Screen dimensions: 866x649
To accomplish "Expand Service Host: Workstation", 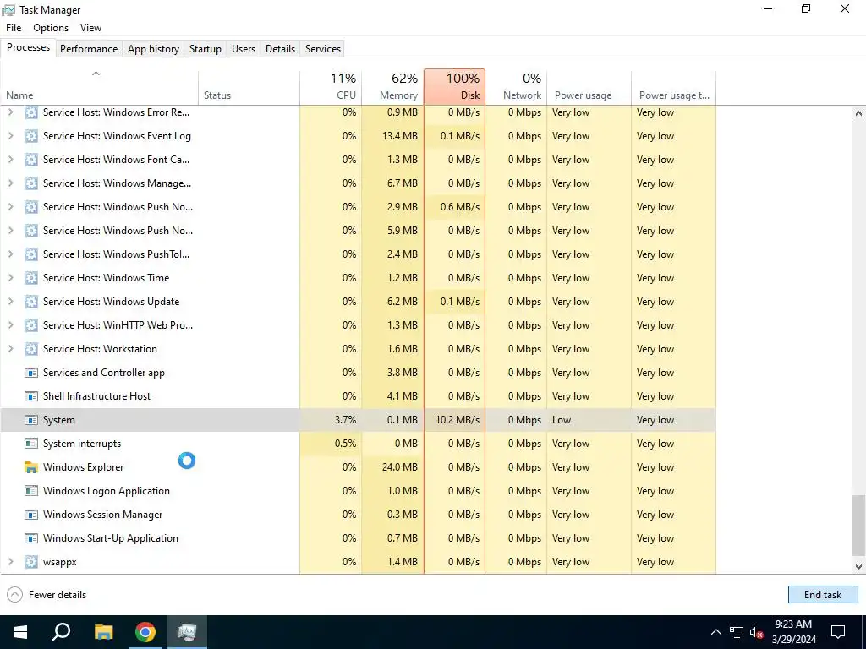I will pos(10,349).
